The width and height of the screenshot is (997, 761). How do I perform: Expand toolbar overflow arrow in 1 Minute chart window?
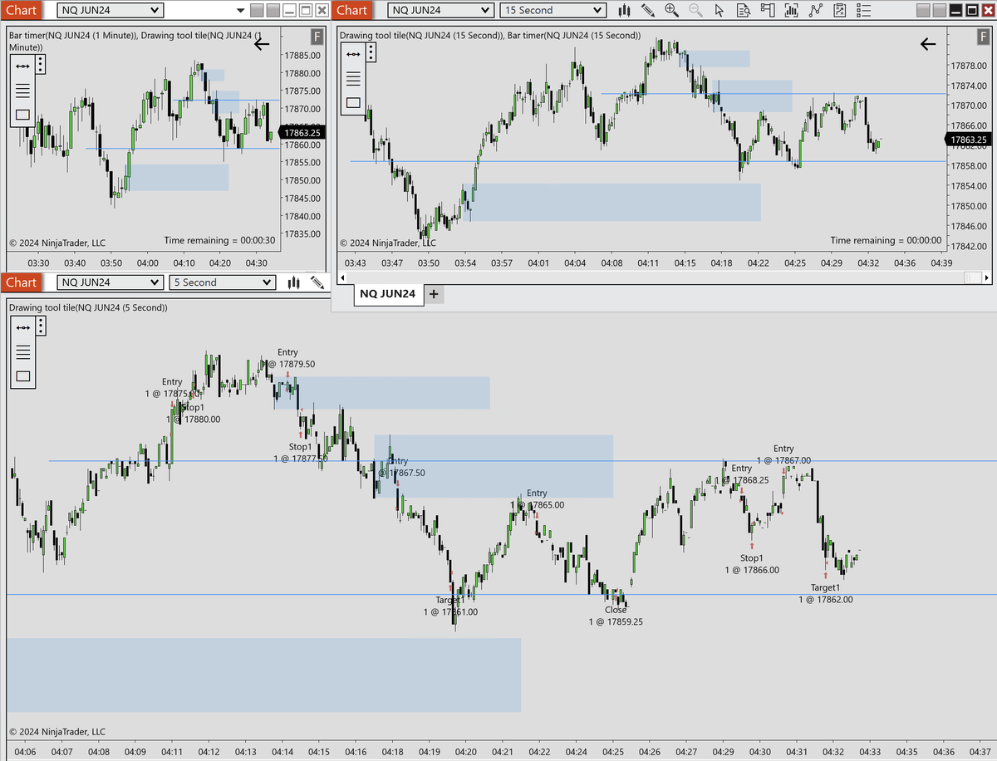(240, 11)
